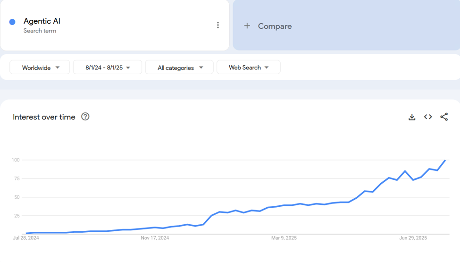Screen dimensions: 460x262
Task: Open the Web Search type dropdown
Action: 248,68
